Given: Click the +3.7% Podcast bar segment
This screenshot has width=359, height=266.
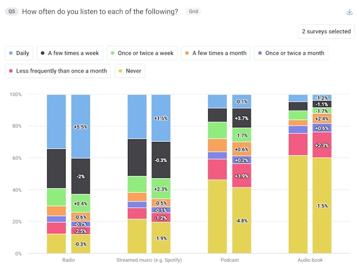Looking at the screenshot, I should click(242, 118).
